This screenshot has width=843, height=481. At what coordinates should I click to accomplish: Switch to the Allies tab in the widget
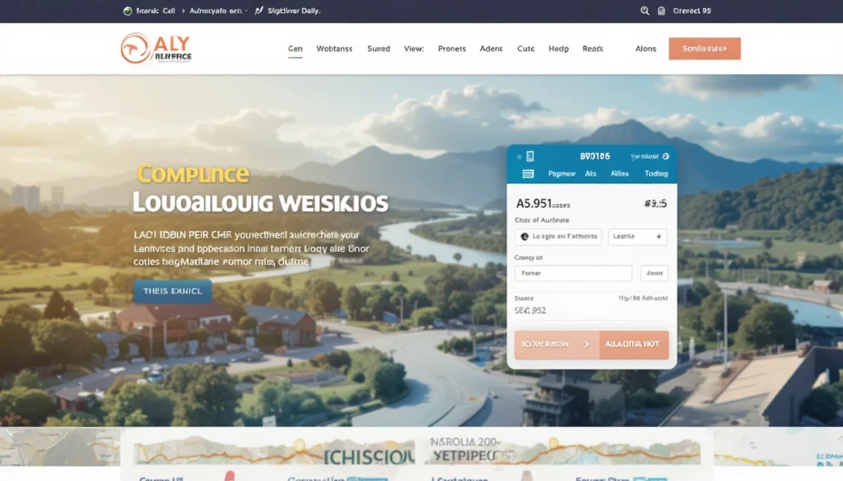[620, 173]
